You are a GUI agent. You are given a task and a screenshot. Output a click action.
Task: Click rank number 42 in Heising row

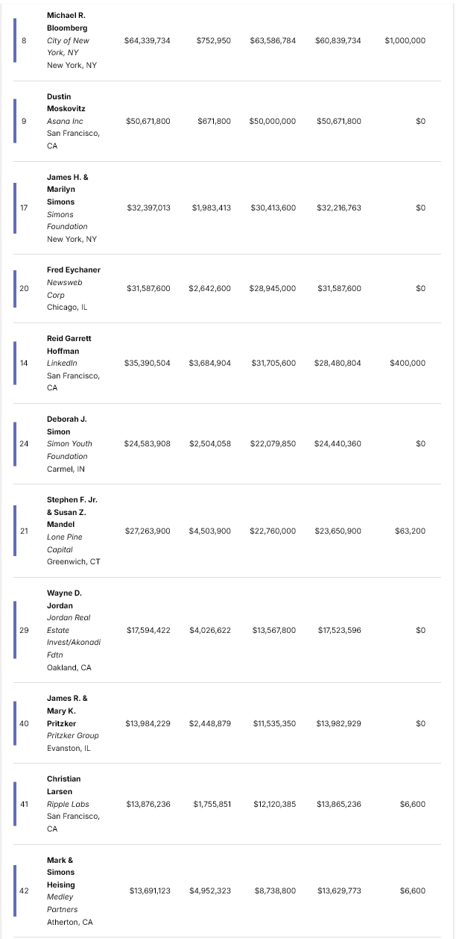[24, 890]
